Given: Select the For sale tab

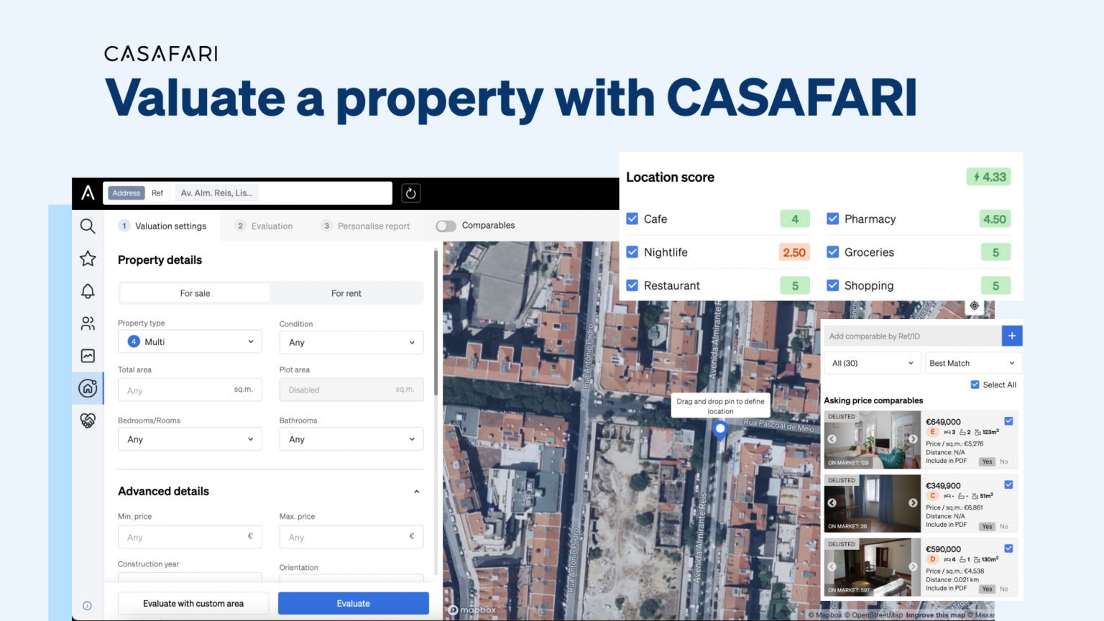Looking at the screenshot, I should 195,293.
